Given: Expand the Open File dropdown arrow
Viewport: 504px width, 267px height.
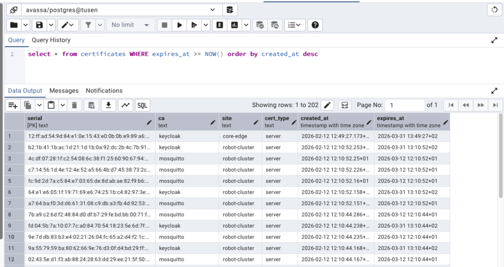Looking at the screenshot, I should pos(26,25).
